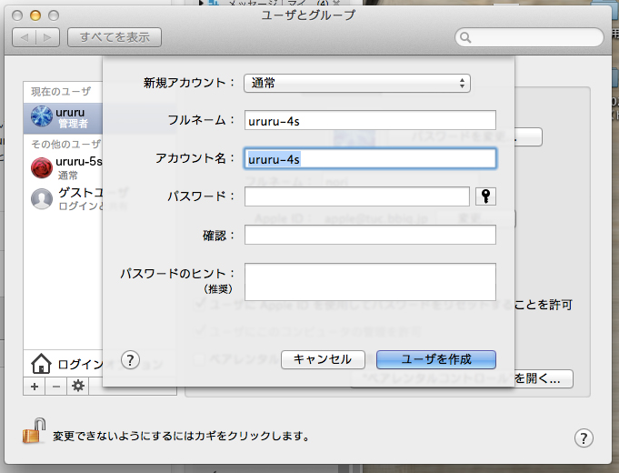Click the すべてを表示 button
The image size is (619, 473).
(x=115, y=37)
